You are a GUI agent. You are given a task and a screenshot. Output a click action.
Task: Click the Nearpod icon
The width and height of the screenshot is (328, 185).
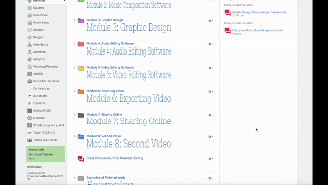click(30, 118)
